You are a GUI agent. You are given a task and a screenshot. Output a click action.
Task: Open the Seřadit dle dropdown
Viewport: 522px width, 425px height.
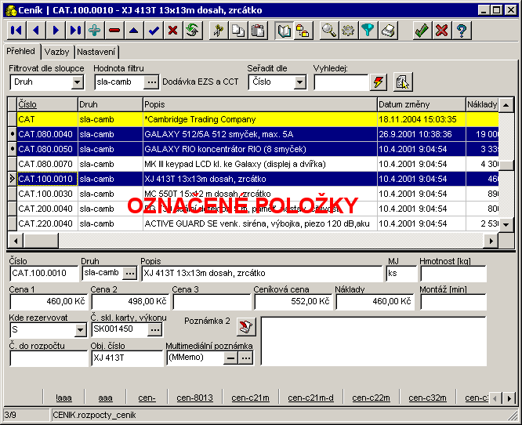[x=300, y=82]
